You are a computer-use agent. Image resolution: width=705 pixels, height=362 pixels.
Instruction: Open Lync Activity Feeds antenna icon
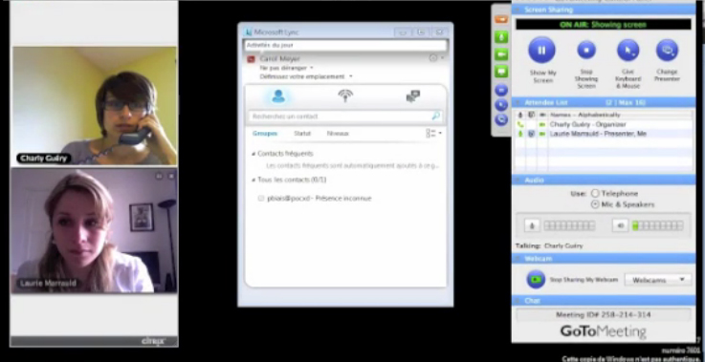click(x=345, y=96)
